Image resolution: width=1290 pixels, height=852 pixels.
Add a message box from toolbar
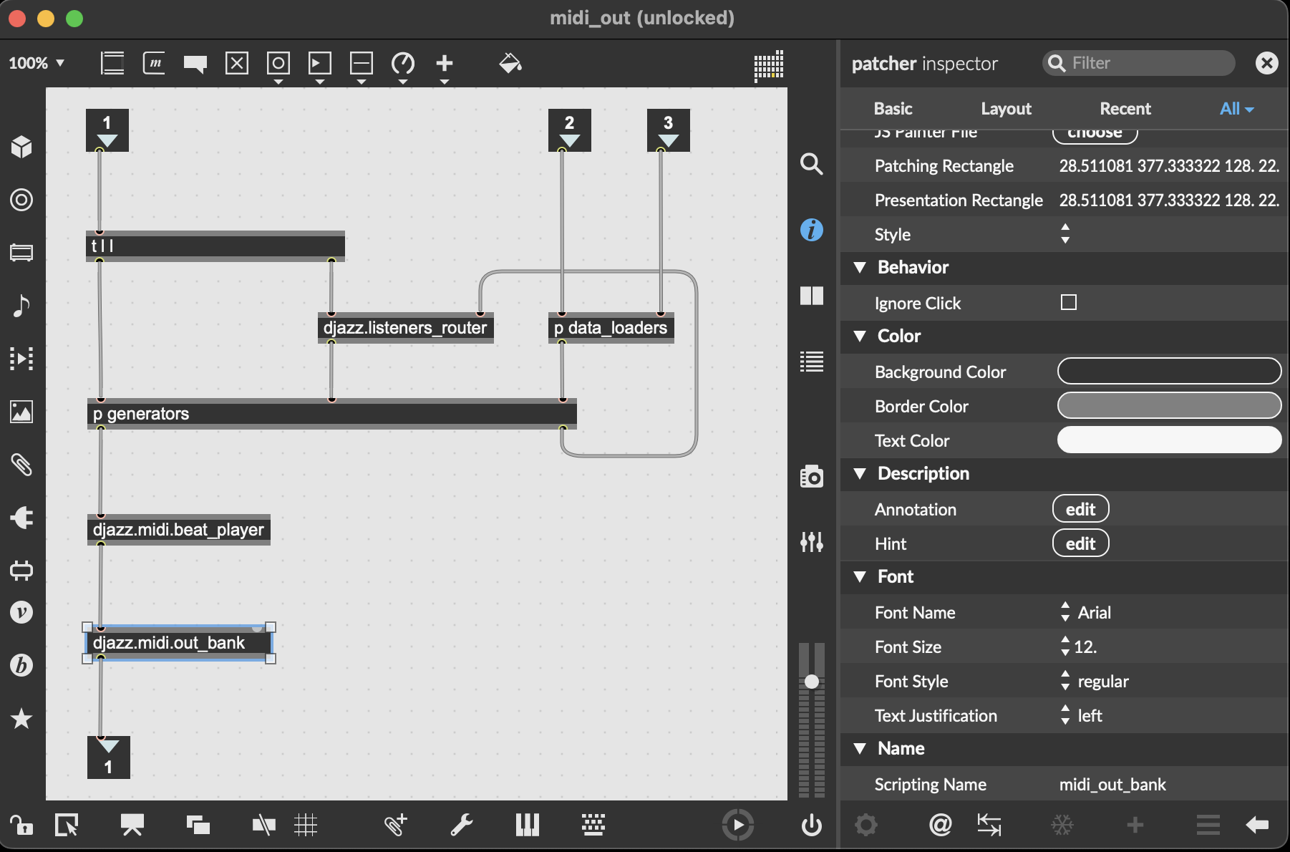[x=154, y=64]
